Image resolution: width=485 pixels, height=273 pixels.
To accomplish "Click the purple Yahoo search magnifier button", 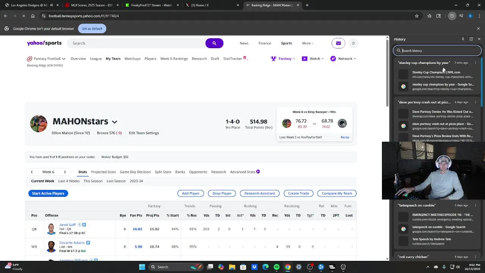I will (x=214, y=43).
